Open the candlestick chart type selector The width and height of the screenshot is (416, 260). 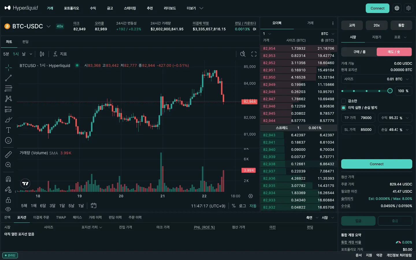click(x=42, y=54)
